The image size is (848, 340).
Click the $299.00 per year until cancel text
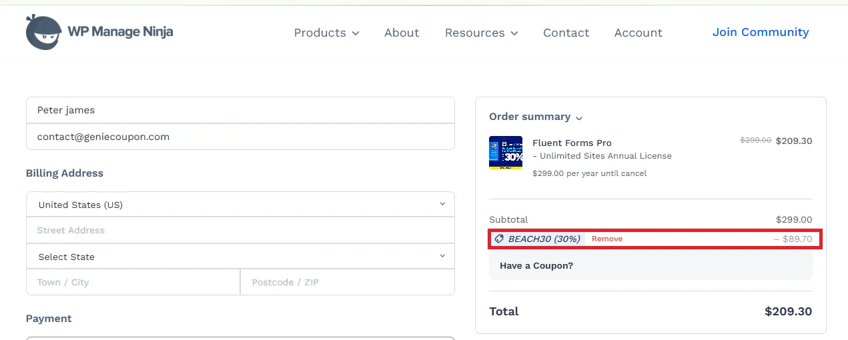[590, 173]
